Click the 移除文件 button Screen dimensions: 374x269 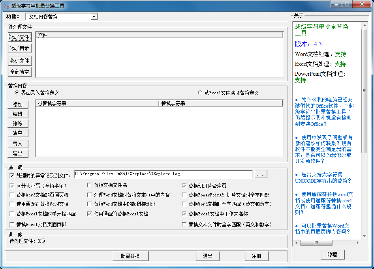point(20,61)
